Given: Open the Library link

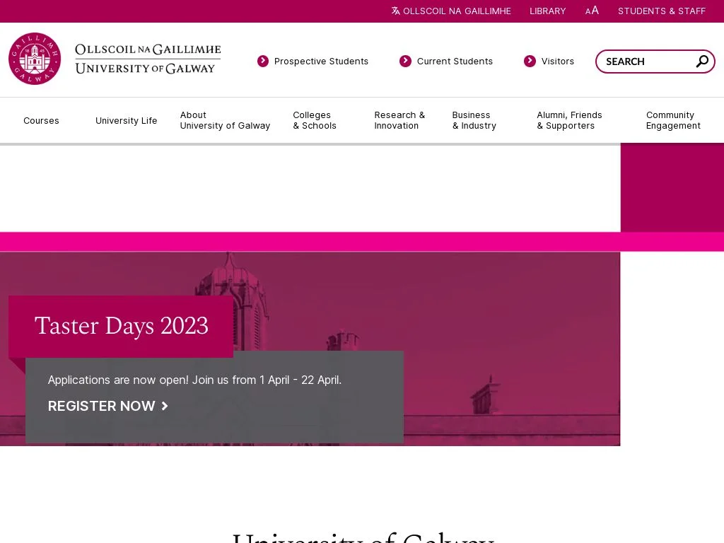Looking at the screenshot, I should [x=548, y=11].
